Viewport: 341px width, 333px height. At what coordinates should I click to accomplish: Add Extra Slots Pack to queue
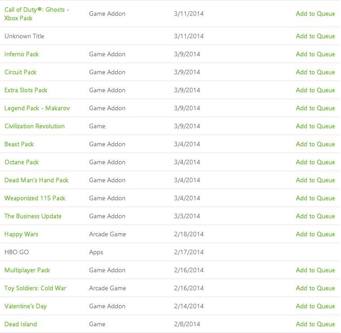click(x=315, y=90)
